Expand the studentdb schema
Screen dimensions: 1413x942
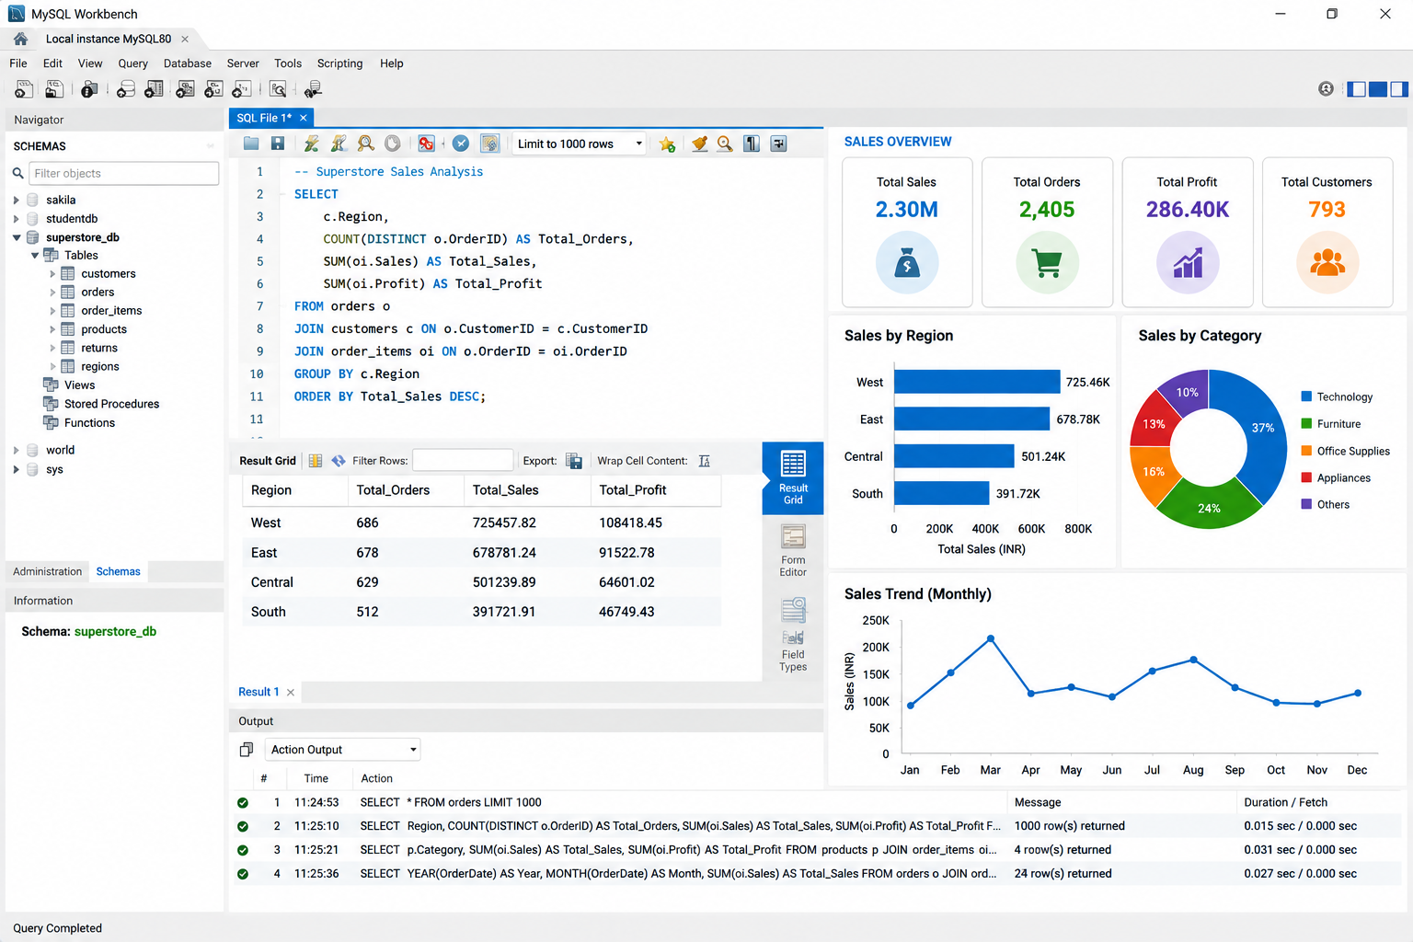[x=16, y=219]
